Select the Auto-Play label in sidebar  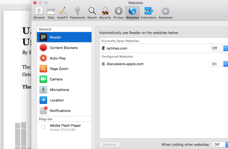pyautogui.click(x=58, y=58)
